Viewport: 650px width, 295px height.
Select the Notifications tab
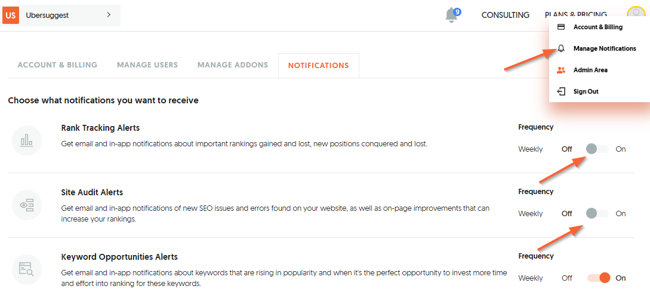[318, 66]
